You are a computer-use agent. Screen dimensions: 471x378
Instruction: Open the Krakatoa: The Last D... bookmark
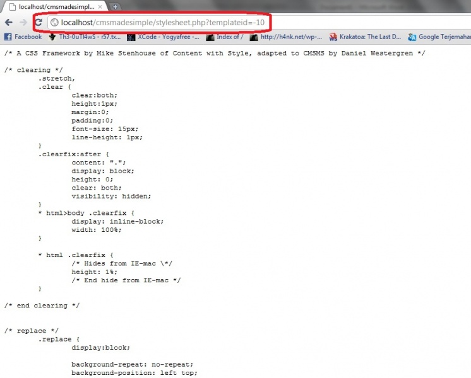point(365,37)
